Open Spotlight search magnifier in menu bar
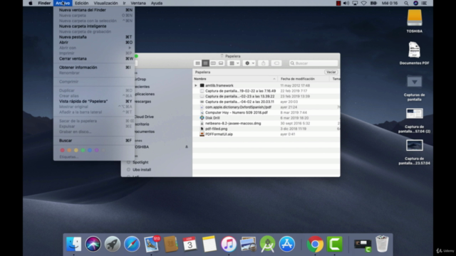This screenshot has width=456, height=256. pos(406,3)
